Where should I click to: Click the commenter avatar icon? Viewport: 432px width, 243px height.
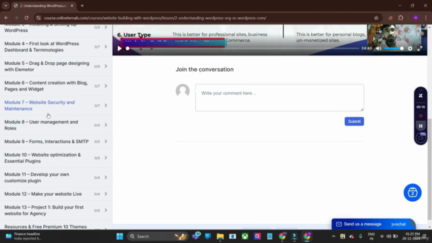click(x=183, y=90)
